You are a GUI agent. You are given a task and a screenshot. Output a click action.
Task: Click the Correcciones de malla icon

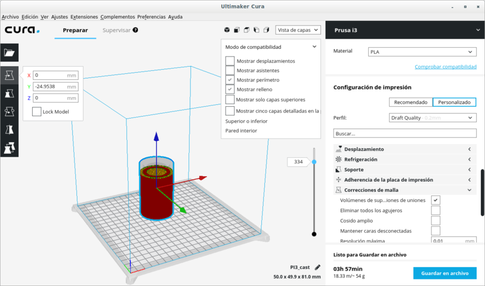tap(339, 190)
